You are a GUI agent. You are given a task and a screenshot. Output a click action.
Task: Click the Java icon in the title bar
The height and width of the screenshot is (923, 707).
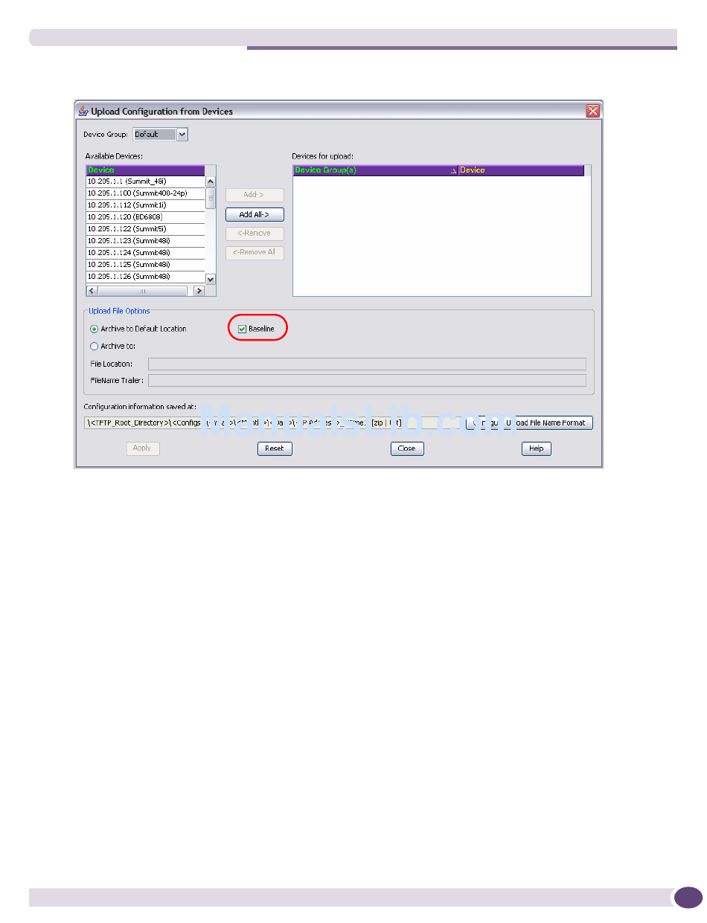coord(83,112)
